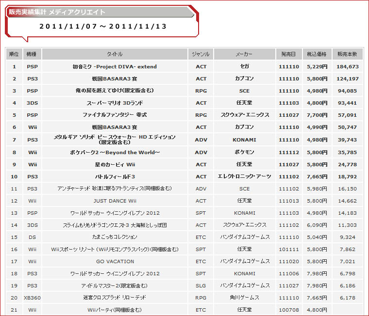This screenshot has width=369, height=316.
Task: Click the 機種 column header
Action: point(32,54)
